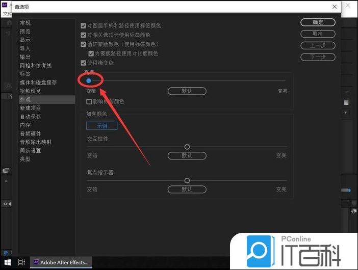Close the 首选项 dialog
Viewport: 358px width, 270px height.
pos(335,7)
